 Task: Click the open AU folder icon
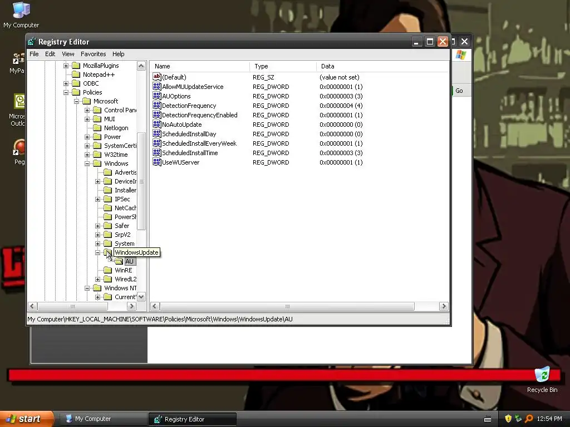[x=119, y=261]
